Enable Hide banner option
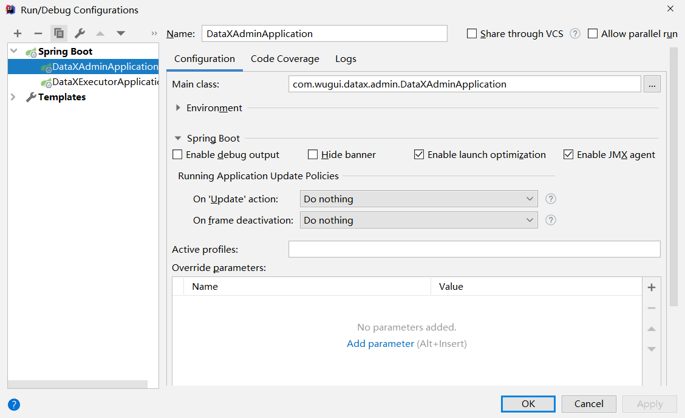This screenshot has height=418, width=685. click(x=313, y=154)
